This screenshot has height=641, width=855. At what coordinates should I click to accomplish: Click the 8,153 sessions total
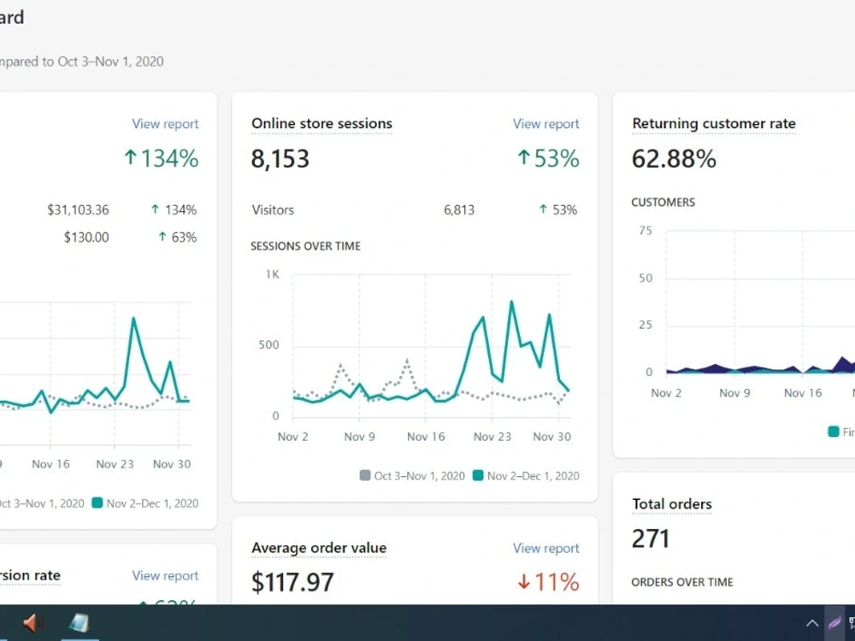coord(280,159)
